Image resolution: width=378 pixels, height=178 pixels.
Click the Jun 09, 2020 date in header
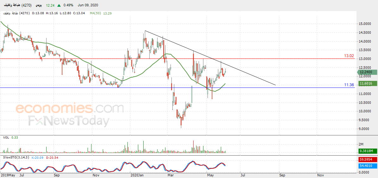(x=88, y=5)
